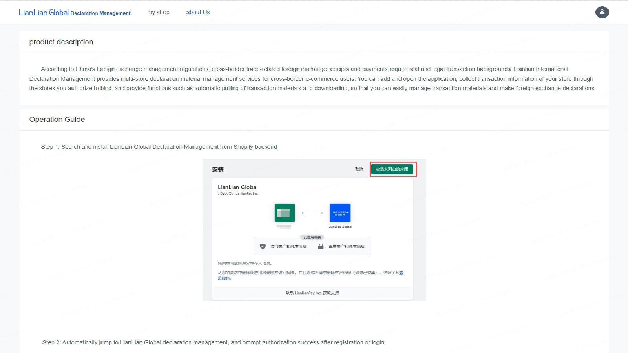Screen dimensions: 628x353
Task: Click the '联系 LianlianPay Inc.' support footer
Action: point(312,293)
